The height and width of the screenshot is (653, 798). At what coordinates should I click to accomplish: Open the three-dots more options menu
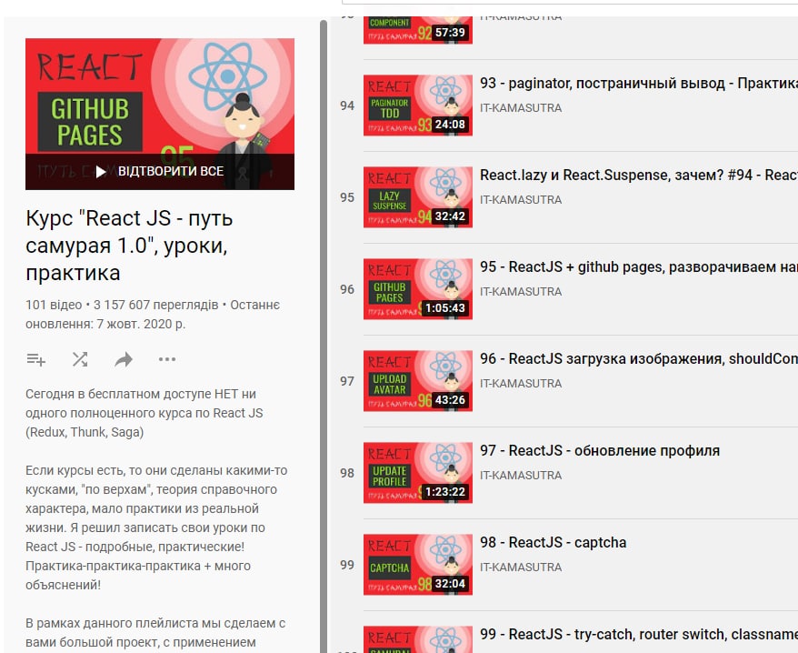(x=167, y=359)
